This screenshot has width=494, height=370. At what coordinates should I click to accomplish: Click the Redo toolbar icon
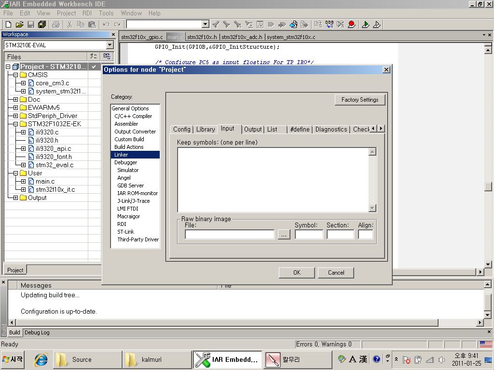pos(117,24)
